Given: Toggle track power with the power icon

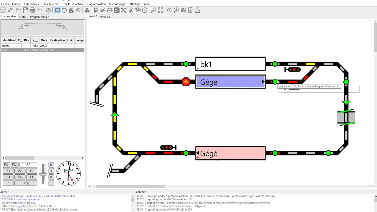Looking at the screenshot, I should coord(49,10).
